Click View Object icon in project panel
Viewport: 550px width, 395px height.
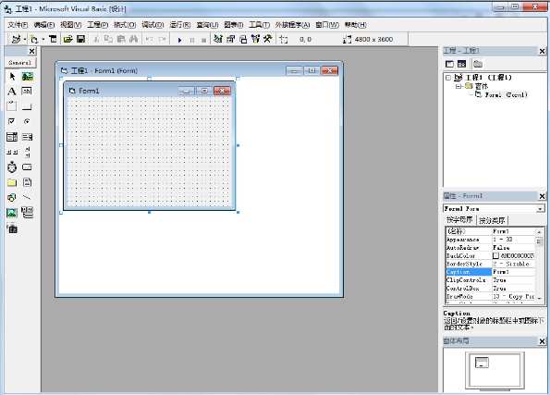tap(462, 64)
